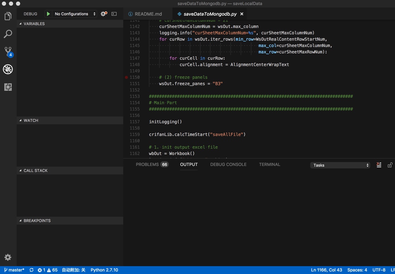395x274 pixels.
Task: Open the Search view icon
Action: (x=8, y=34)
